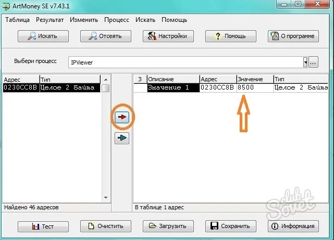Click the Отсеять filter button

[x=106, y=36]
